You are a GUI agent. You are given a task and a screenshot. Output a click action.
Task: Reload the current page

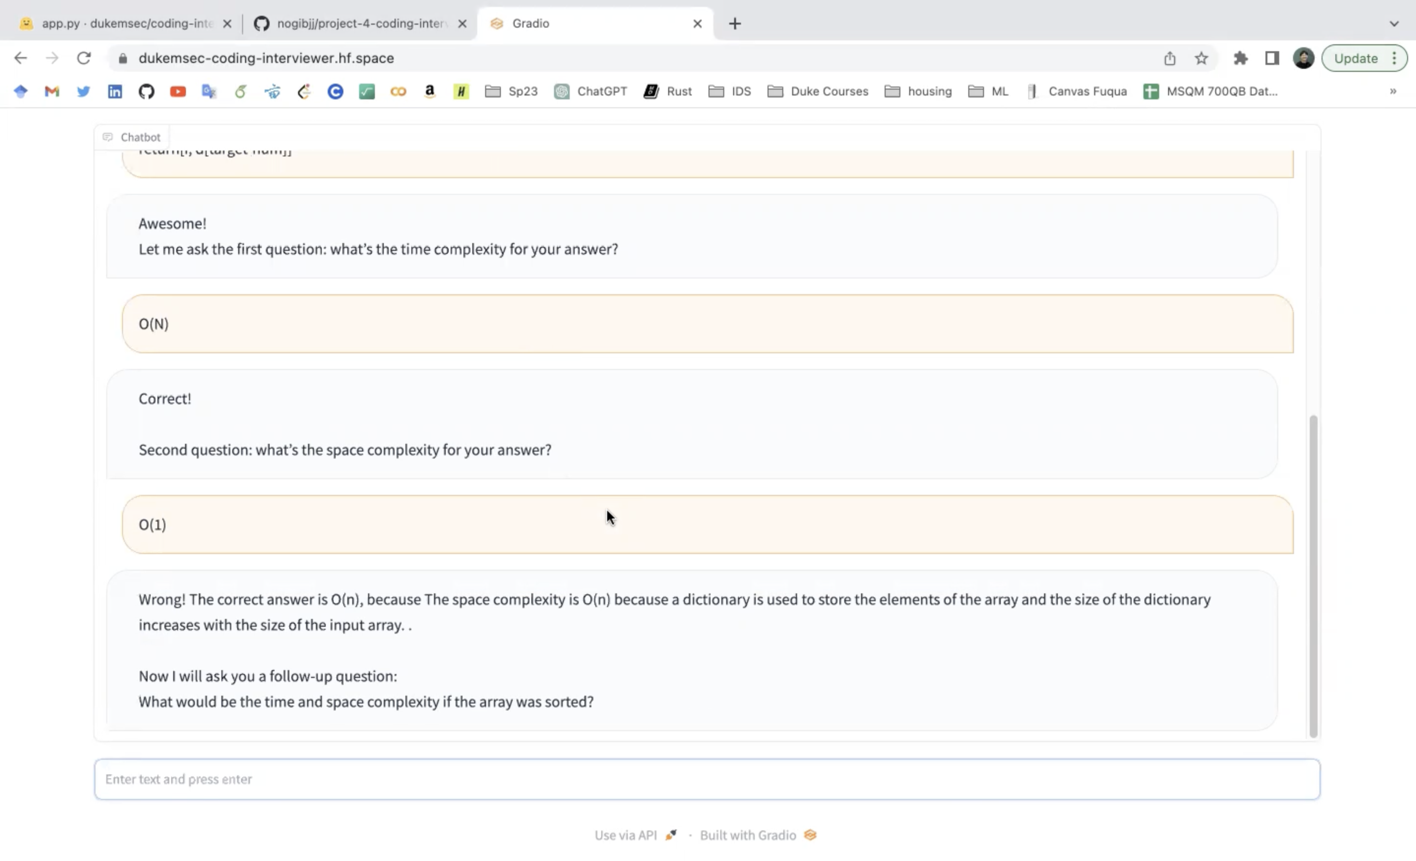(84, 58)
